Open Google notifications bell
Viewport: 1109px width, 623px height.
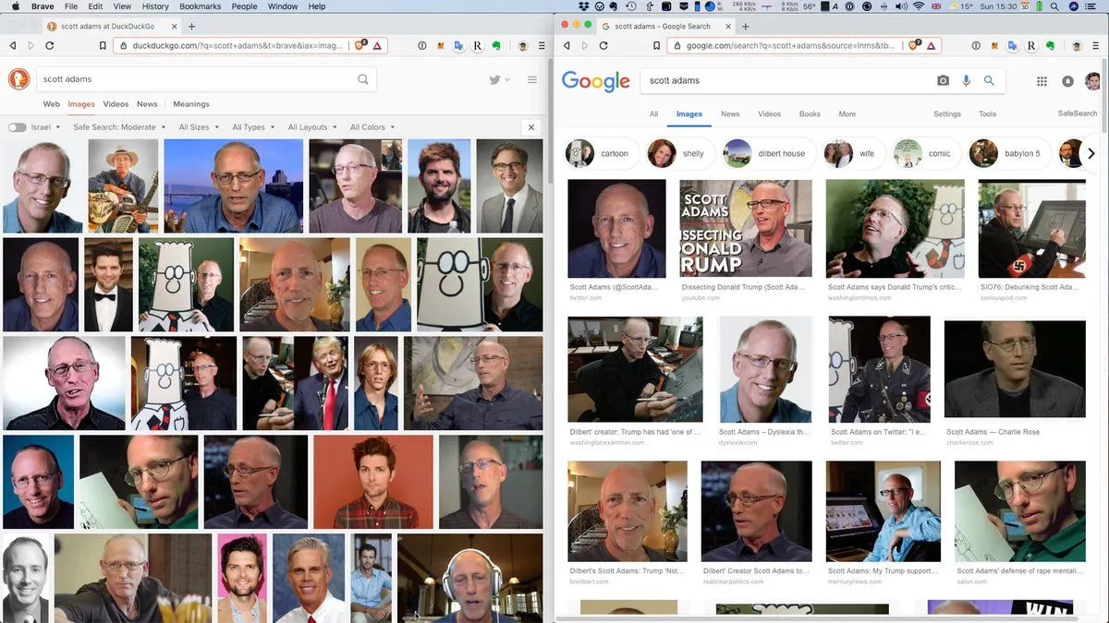pyautogui.click(x=1068, y=81)
